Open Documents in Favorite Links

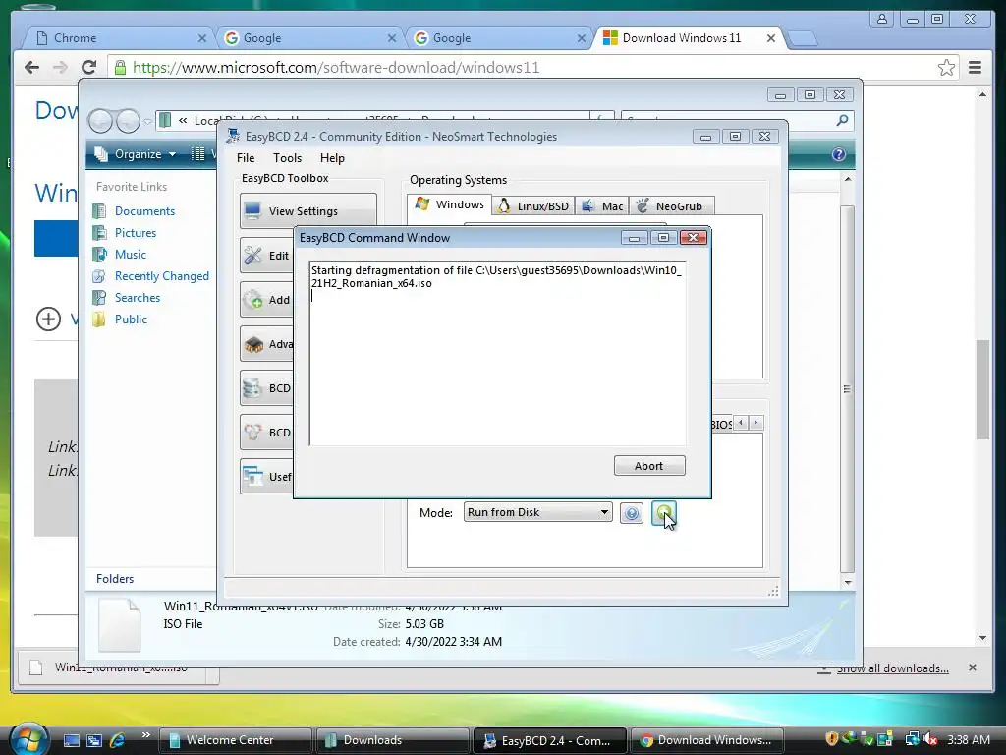click(145, 211)
